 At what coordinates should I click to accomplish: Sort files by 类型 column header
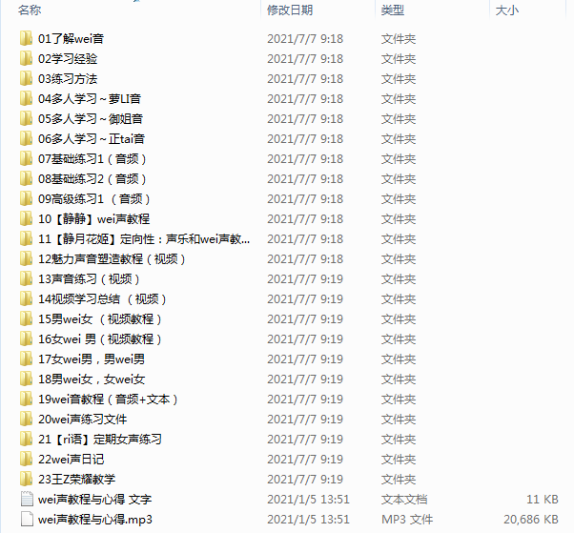[x=393, y=10]
